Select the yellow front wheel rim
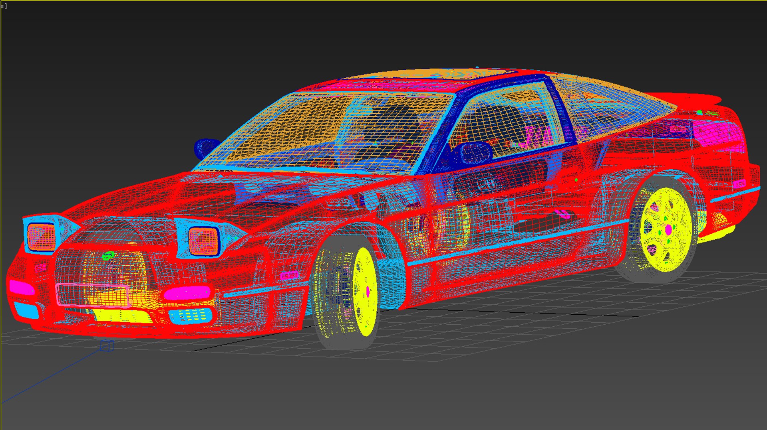The height and width of the screenshot is (430, 767). click(365, 291)
